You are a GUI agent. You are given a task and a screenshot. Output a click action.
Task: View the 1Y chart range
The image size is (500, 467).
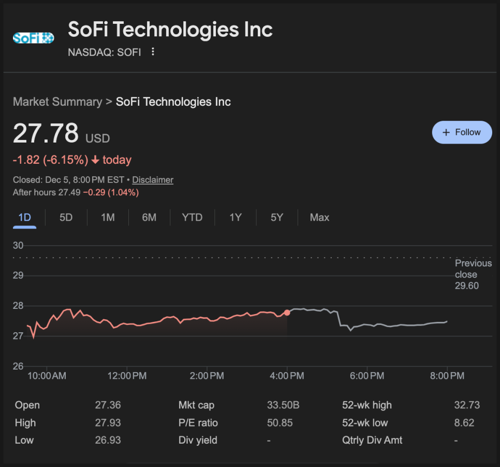tap(236, 218)
